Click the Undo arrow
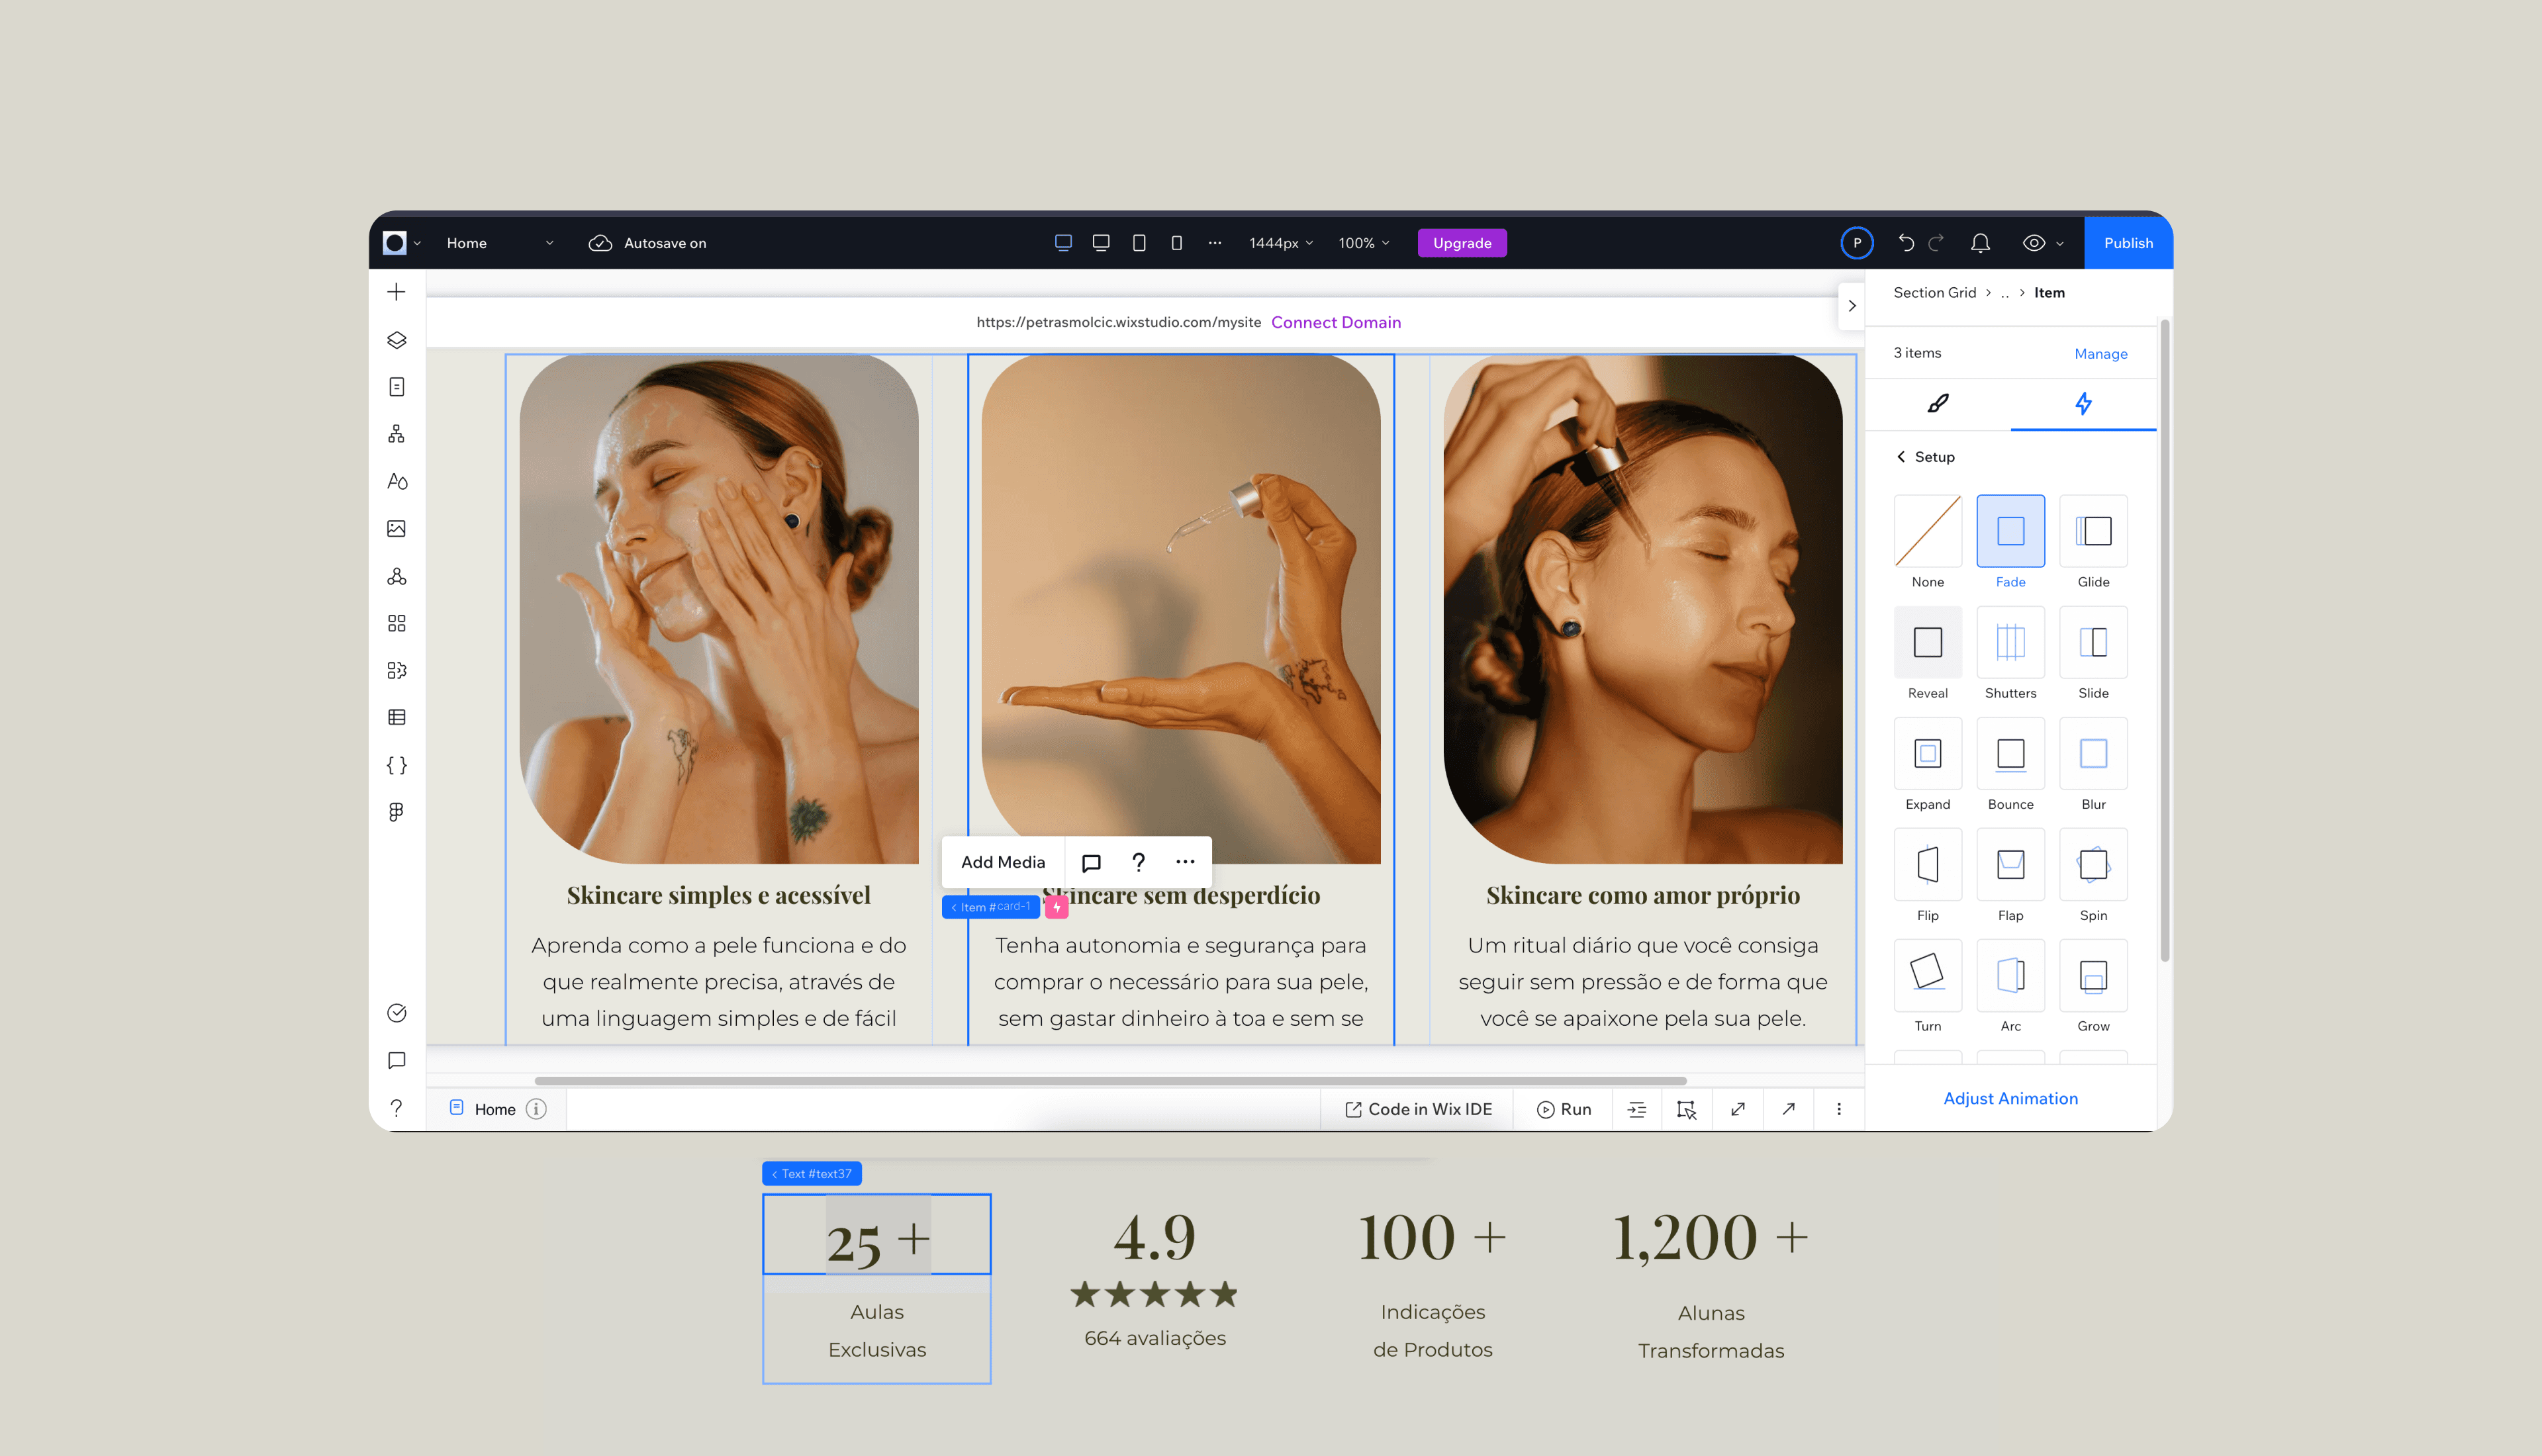The height and width of the screenshot is (1456, 2542). [1906, 243]
